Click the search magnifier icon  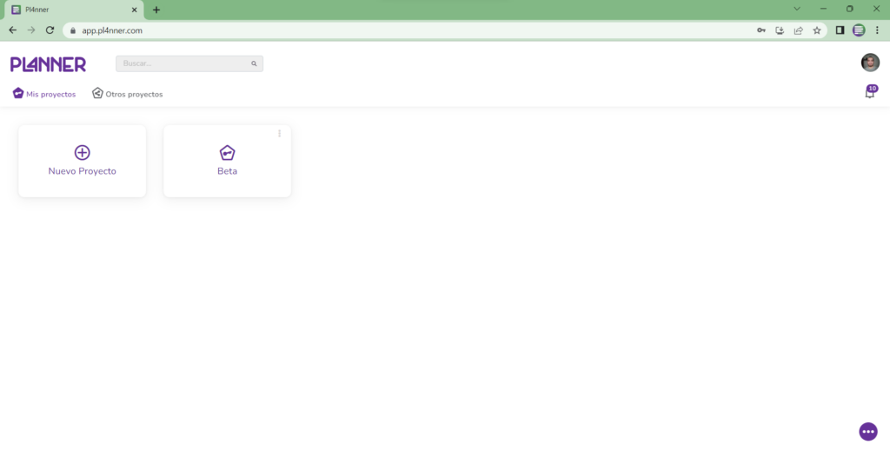pyautogui.click(x=254, y=63)
